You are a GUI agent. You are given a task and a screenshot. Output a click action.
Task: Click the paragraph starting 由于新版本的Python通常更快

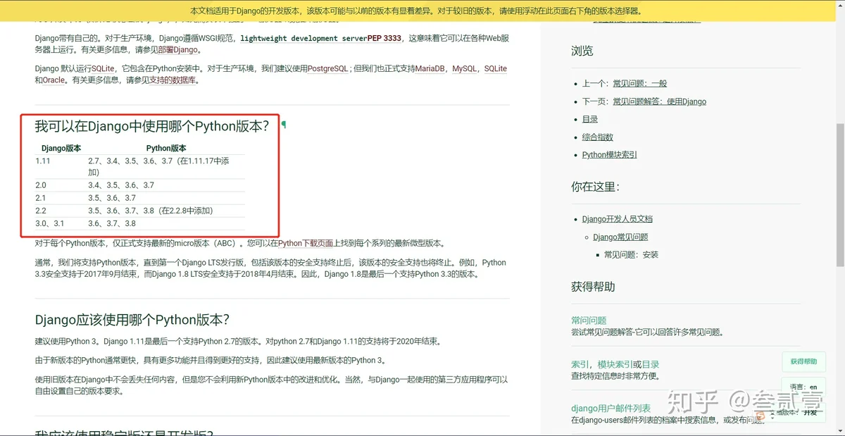(x=211, y=361)
